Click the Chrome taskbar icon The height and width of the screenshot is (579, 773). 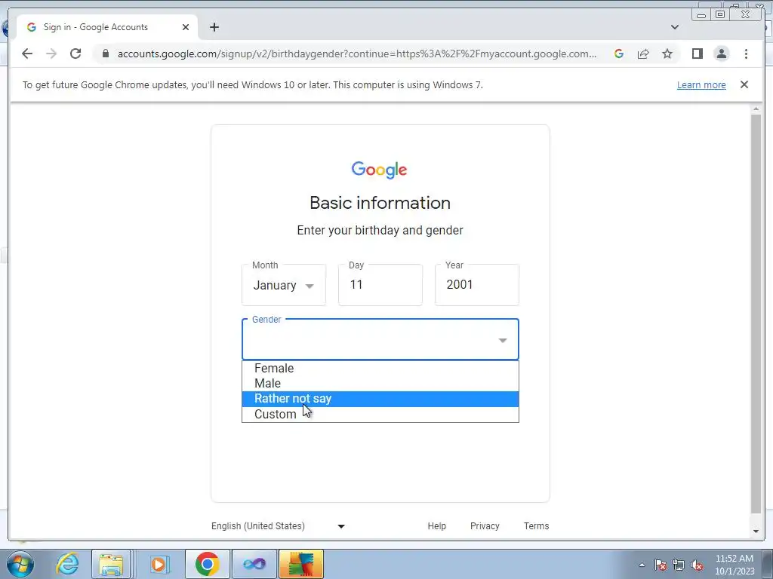207,564
